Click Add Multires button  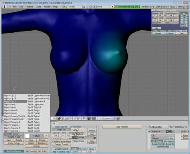[x=122, y=127]
